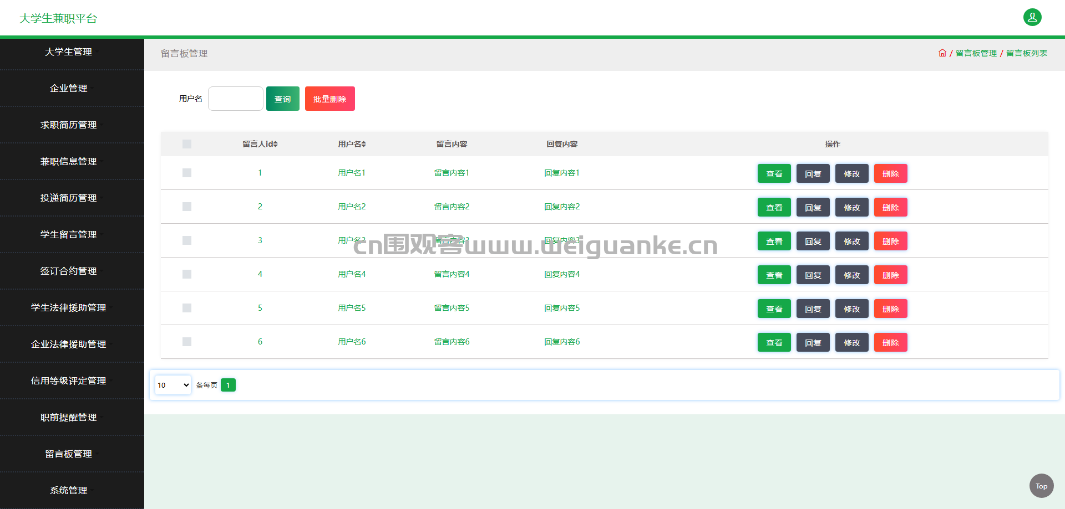This screenshot has height=509, width=1065.
Task: Open the user avatar icon at top right
Action: (x=1032, y=17)
